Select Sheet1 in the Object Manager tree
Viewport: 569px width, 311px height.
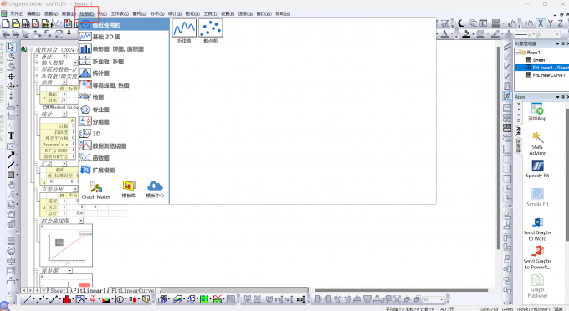539,60
